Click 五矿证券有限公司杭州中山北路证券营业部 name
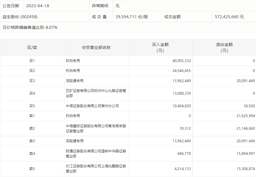Image resolution: width=256 pixels, height=177 pixels. coord(96,93)
